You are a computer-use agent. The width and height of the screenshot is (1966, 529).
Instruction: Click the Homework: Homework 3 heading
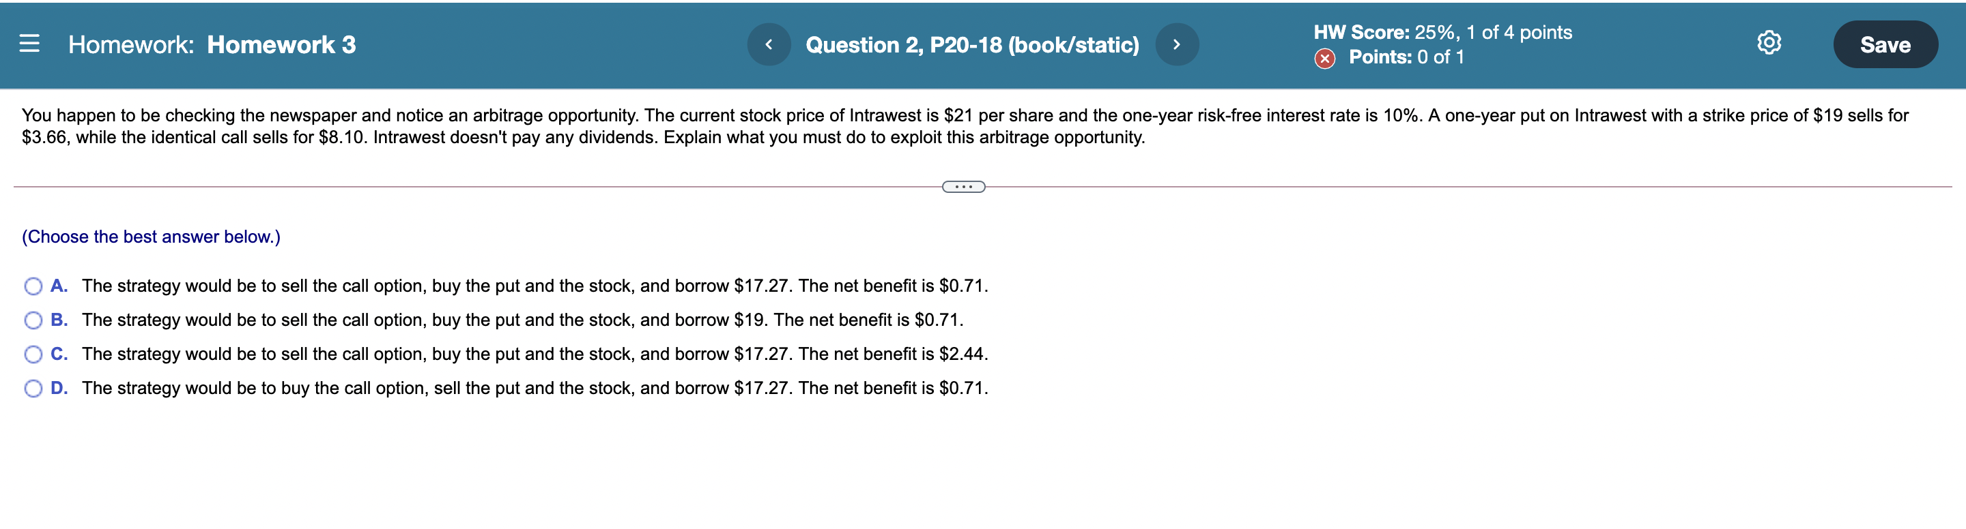point(212,44)
